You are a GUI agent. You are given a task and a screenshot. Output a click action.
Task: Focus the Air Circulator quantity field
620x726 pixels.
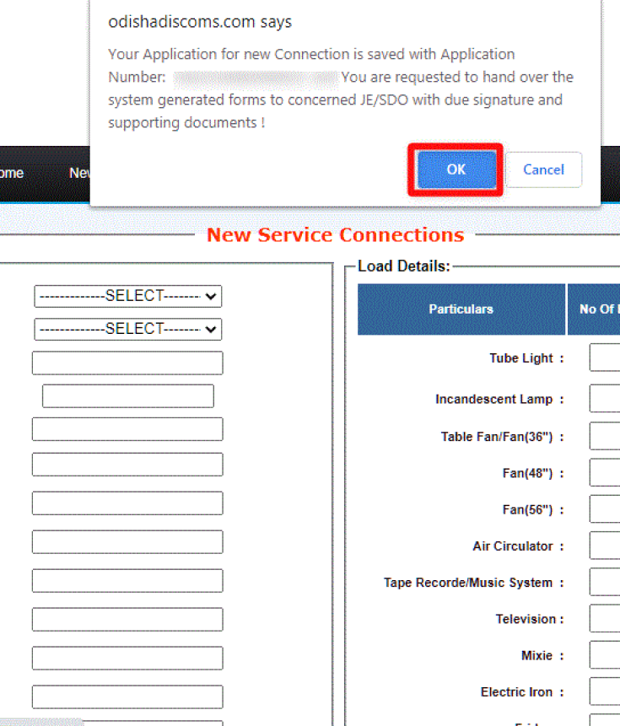pos(604,546)
